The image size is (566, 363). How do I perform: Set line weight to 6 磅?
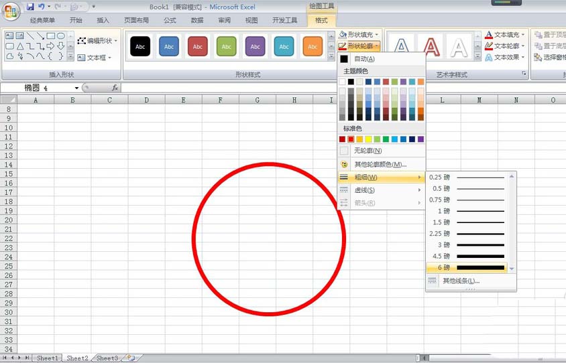(x=467, y=267)
